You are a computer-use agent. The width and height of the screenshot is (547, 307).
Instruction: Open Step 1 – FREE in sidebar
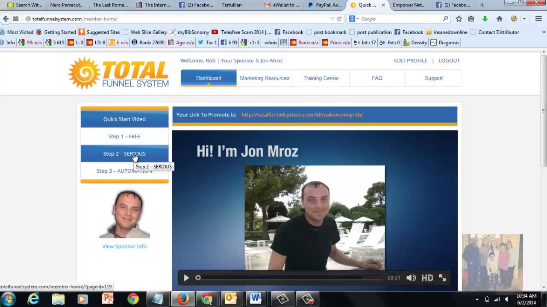[x=124, y=136]
